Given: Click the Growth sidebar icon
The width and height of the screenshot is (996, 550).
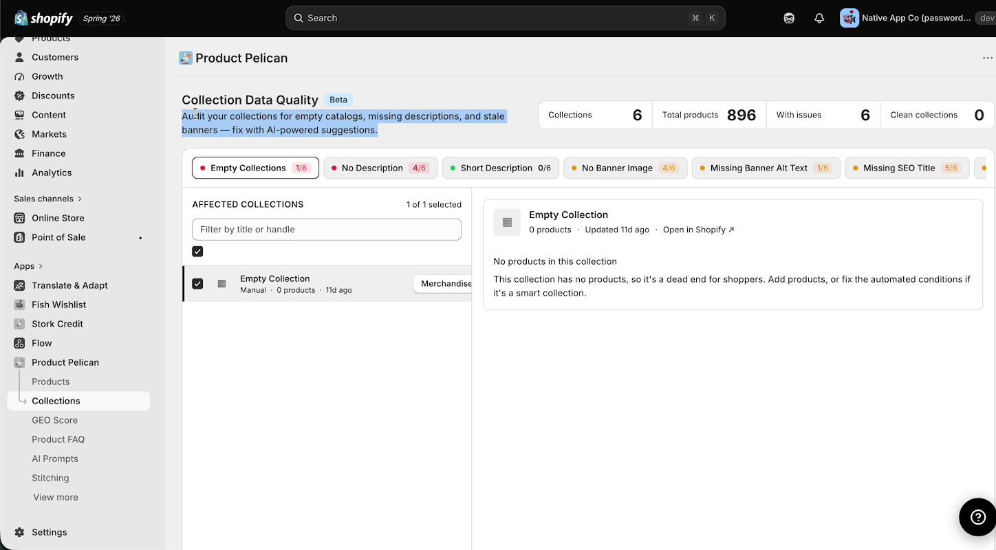Looking at the screenshot, I should (19, 76).
